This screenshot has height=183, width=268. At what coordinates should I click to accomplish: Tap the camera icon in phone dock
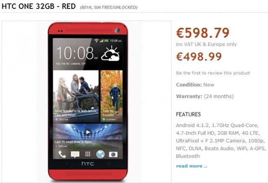click(113, 154)
